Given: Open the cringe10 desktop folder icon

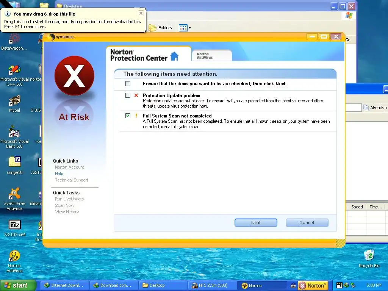Looking at the screenshot, I should 15,165.
